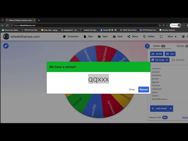This screenshot has width=188, height=141.
Task: Click the entry qqxxx in the entries list
Action: pos(155,92)
